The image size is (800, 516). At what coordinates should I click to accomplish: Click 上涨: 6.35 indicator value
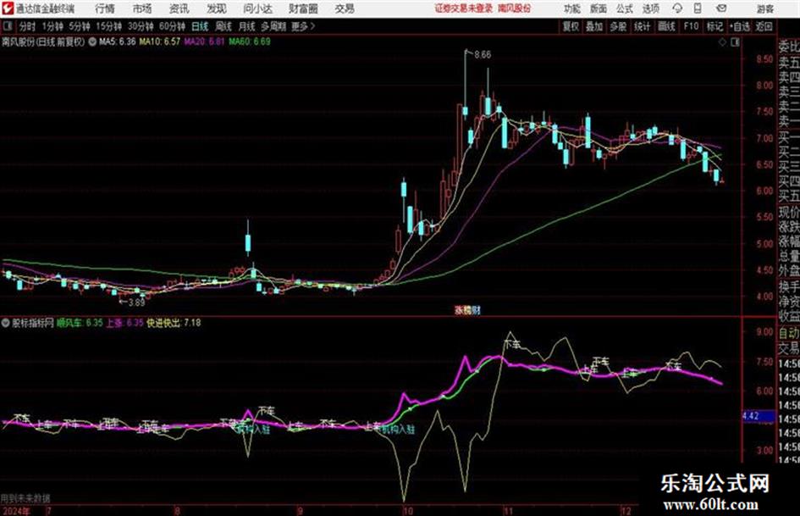tap(124, 323)
